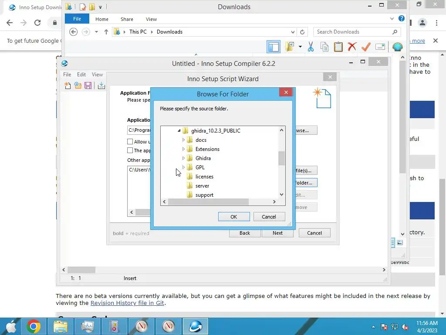446x335 pixels.
Task: Open address bar history dropdown
Action: [x=293, y=32]
